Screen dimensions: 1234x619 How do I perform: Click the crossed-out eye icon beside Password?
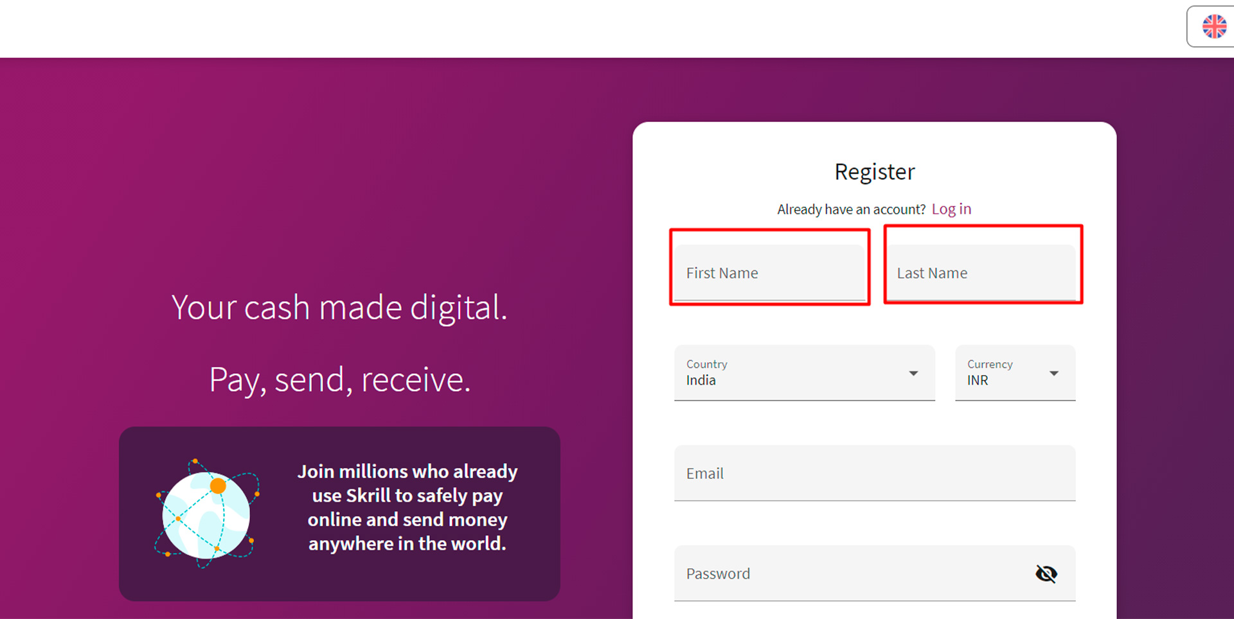pos(1046,573)
